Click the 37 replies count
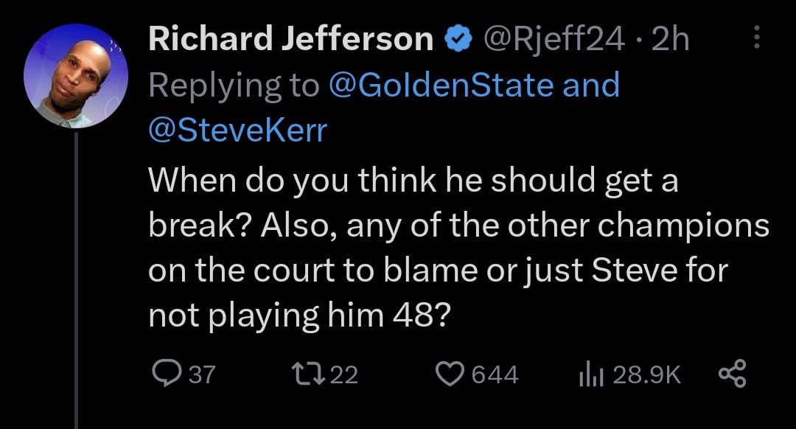Screen dimensions: 796x429 click(x=202, y=374)
